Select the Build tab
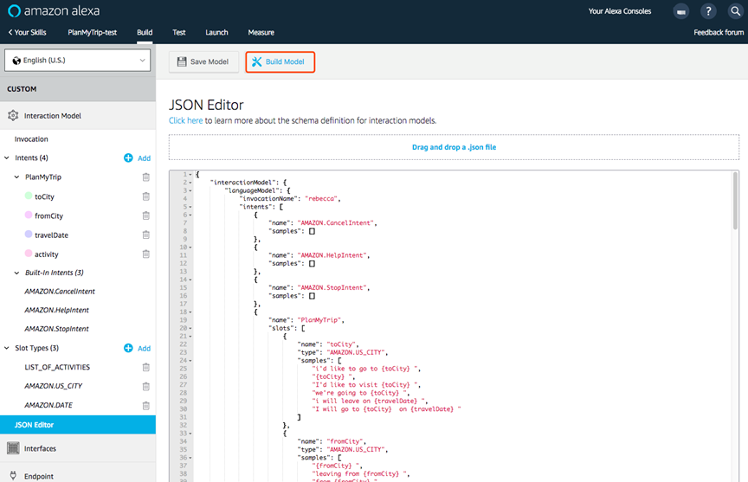The image size is (748, 482). click(x=145, y=32)
